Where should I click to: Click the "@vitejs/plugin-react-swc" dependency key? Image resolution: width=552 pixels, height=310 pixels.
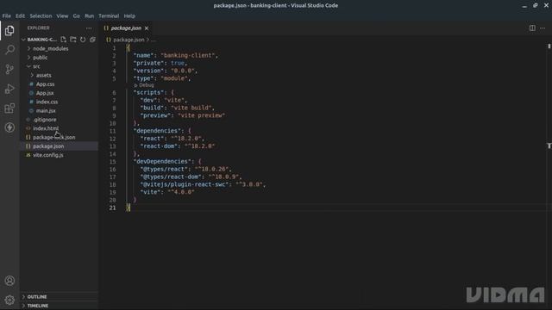pos(185,184)
